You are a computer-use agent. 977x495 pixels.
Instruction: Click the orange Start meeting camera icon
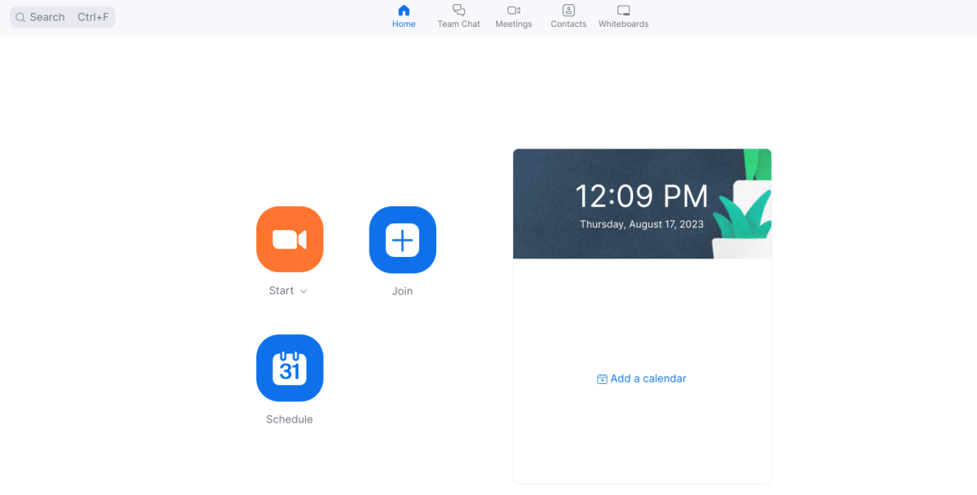(x=290, y=240)
